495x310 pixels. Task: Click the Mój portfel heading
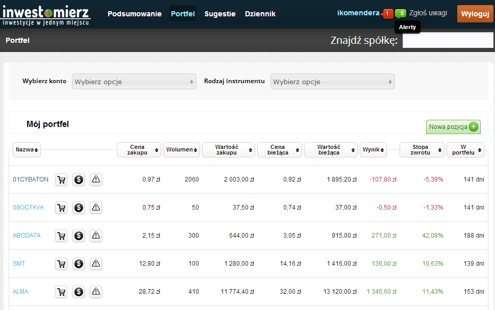pyautogui.click(x=47, y=124)
